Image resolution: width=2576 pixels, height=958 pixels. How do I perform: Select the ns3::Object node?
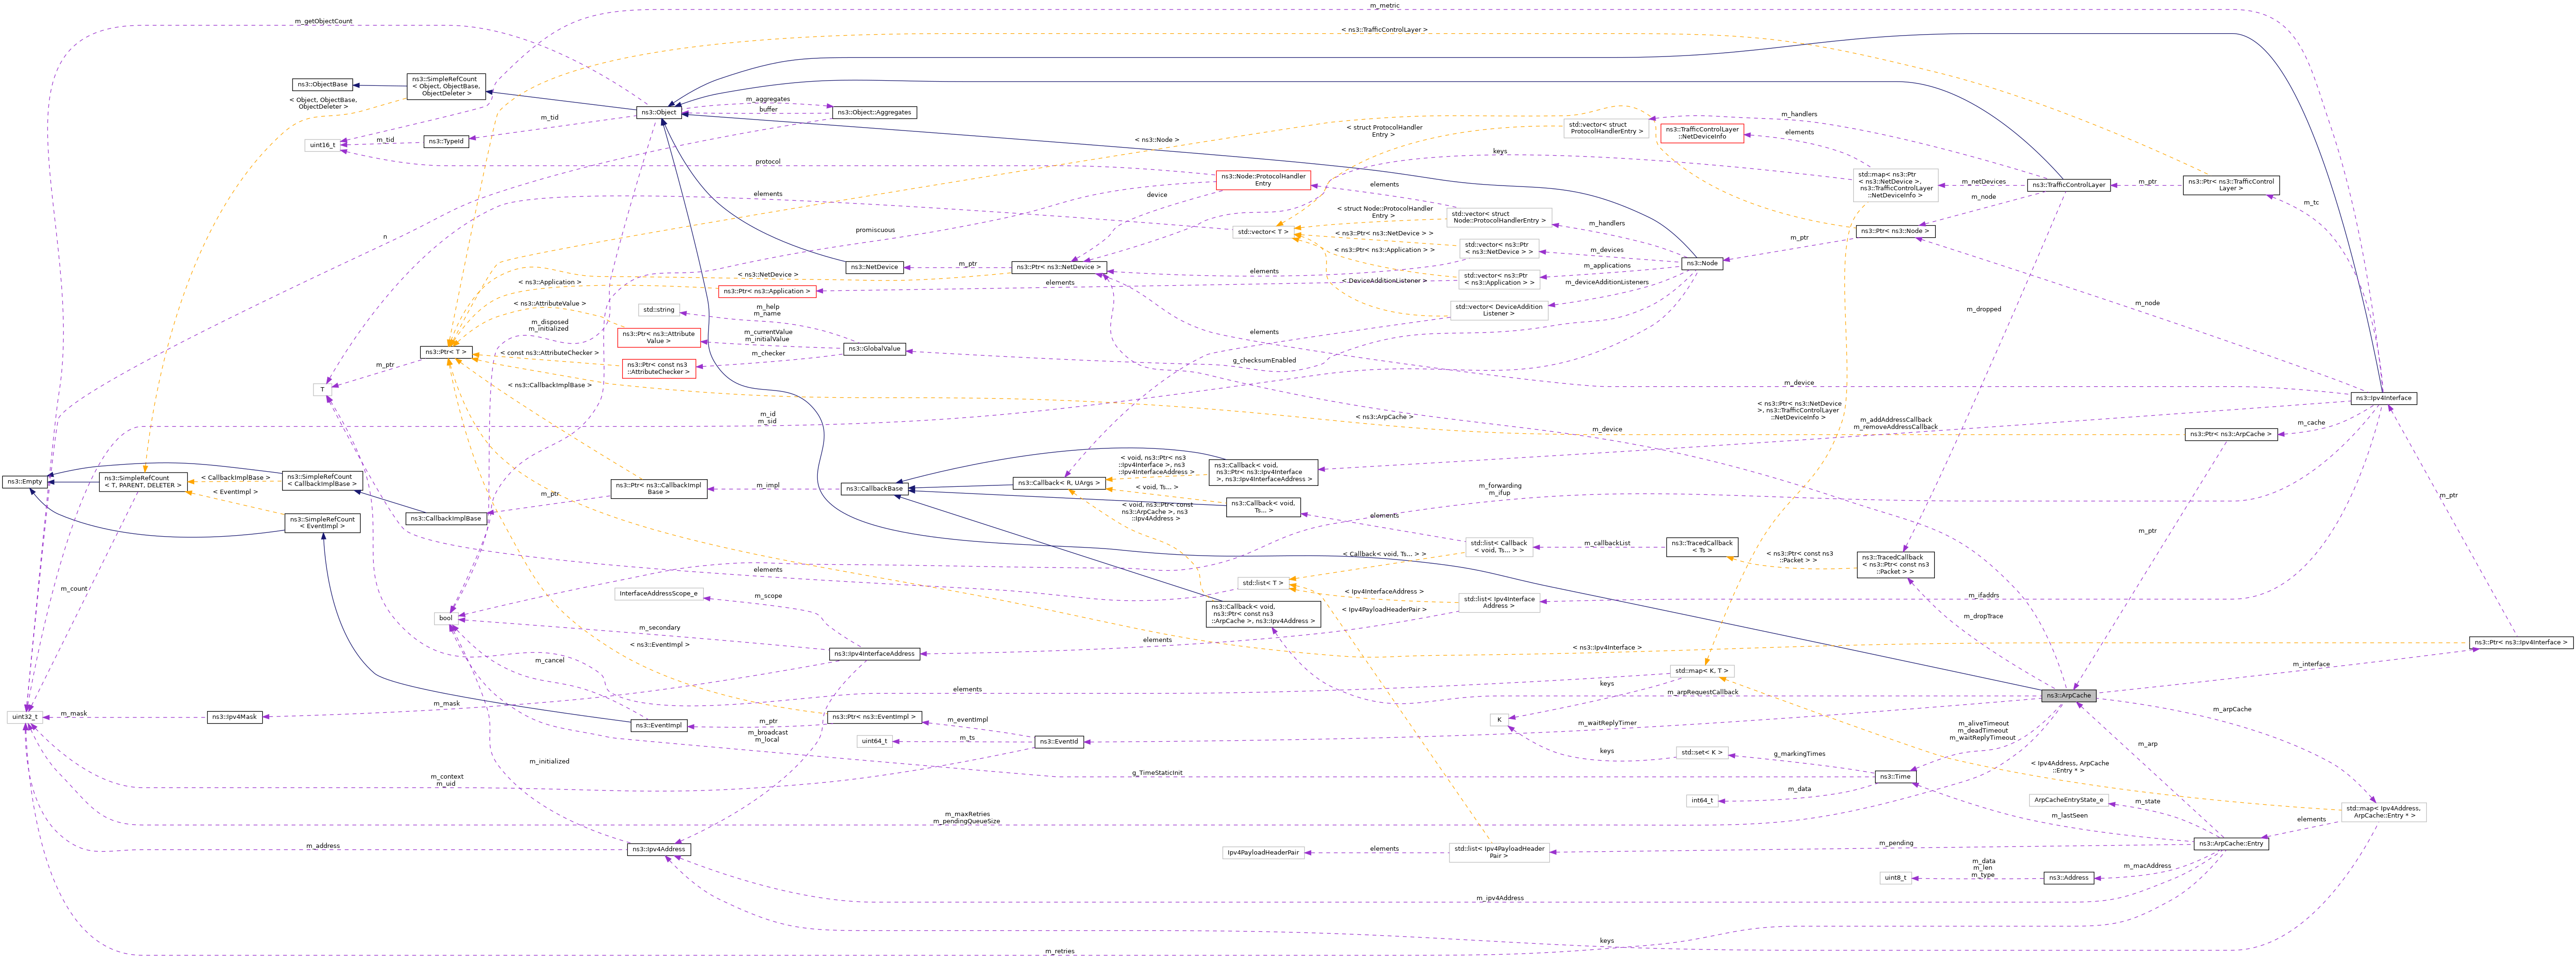pos(659,112)
